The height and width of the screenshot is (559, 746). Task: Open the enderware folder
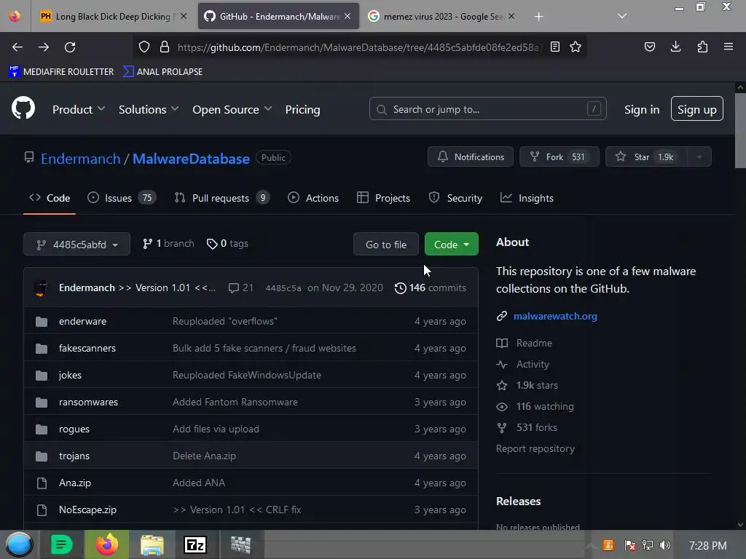[x=83, y=321]
